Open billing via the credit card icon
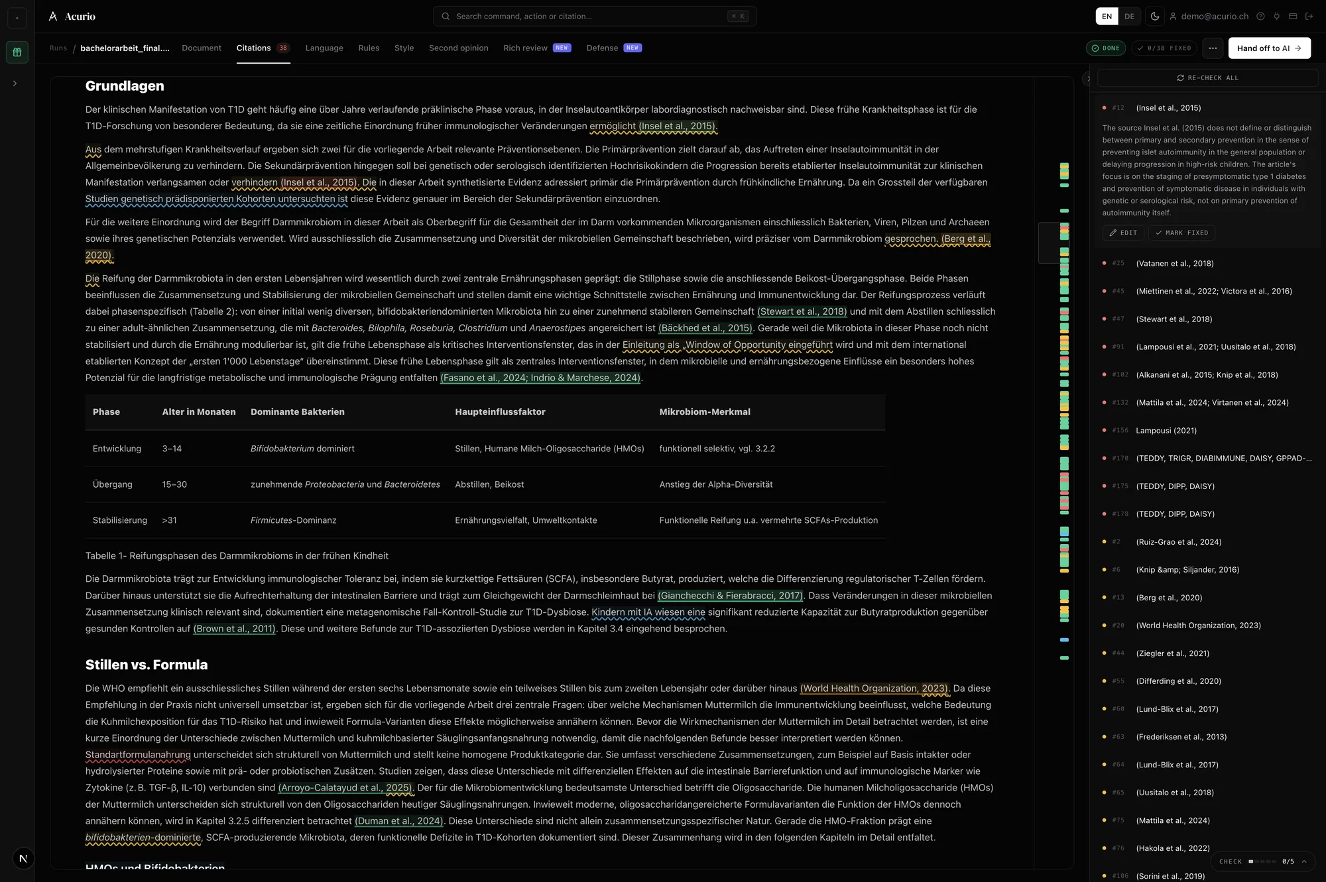Viewport: 1326px width, 882px height. pos(1293,17)
